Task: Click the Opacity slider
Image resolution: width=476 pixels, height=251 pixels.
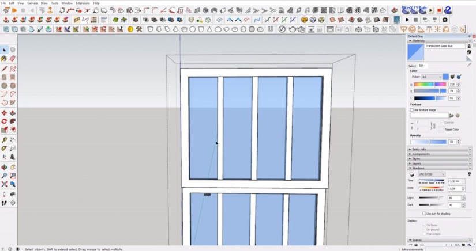Action: pos(428,142)
